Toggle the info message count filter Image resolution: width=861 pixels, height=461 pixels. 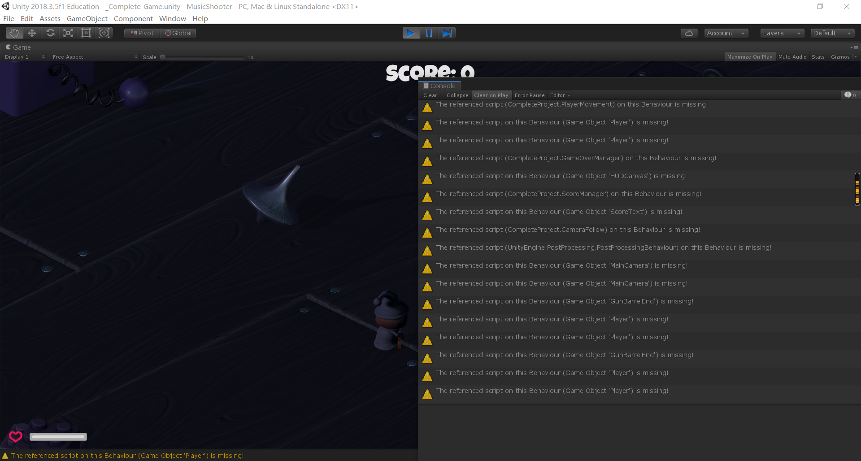pos(850,95)
